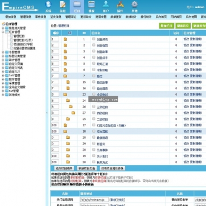Image resolution: width=206 pixels, height=206 pixels.
Task: Click the folder icon for ID 30
Action: tap(68, 150)
